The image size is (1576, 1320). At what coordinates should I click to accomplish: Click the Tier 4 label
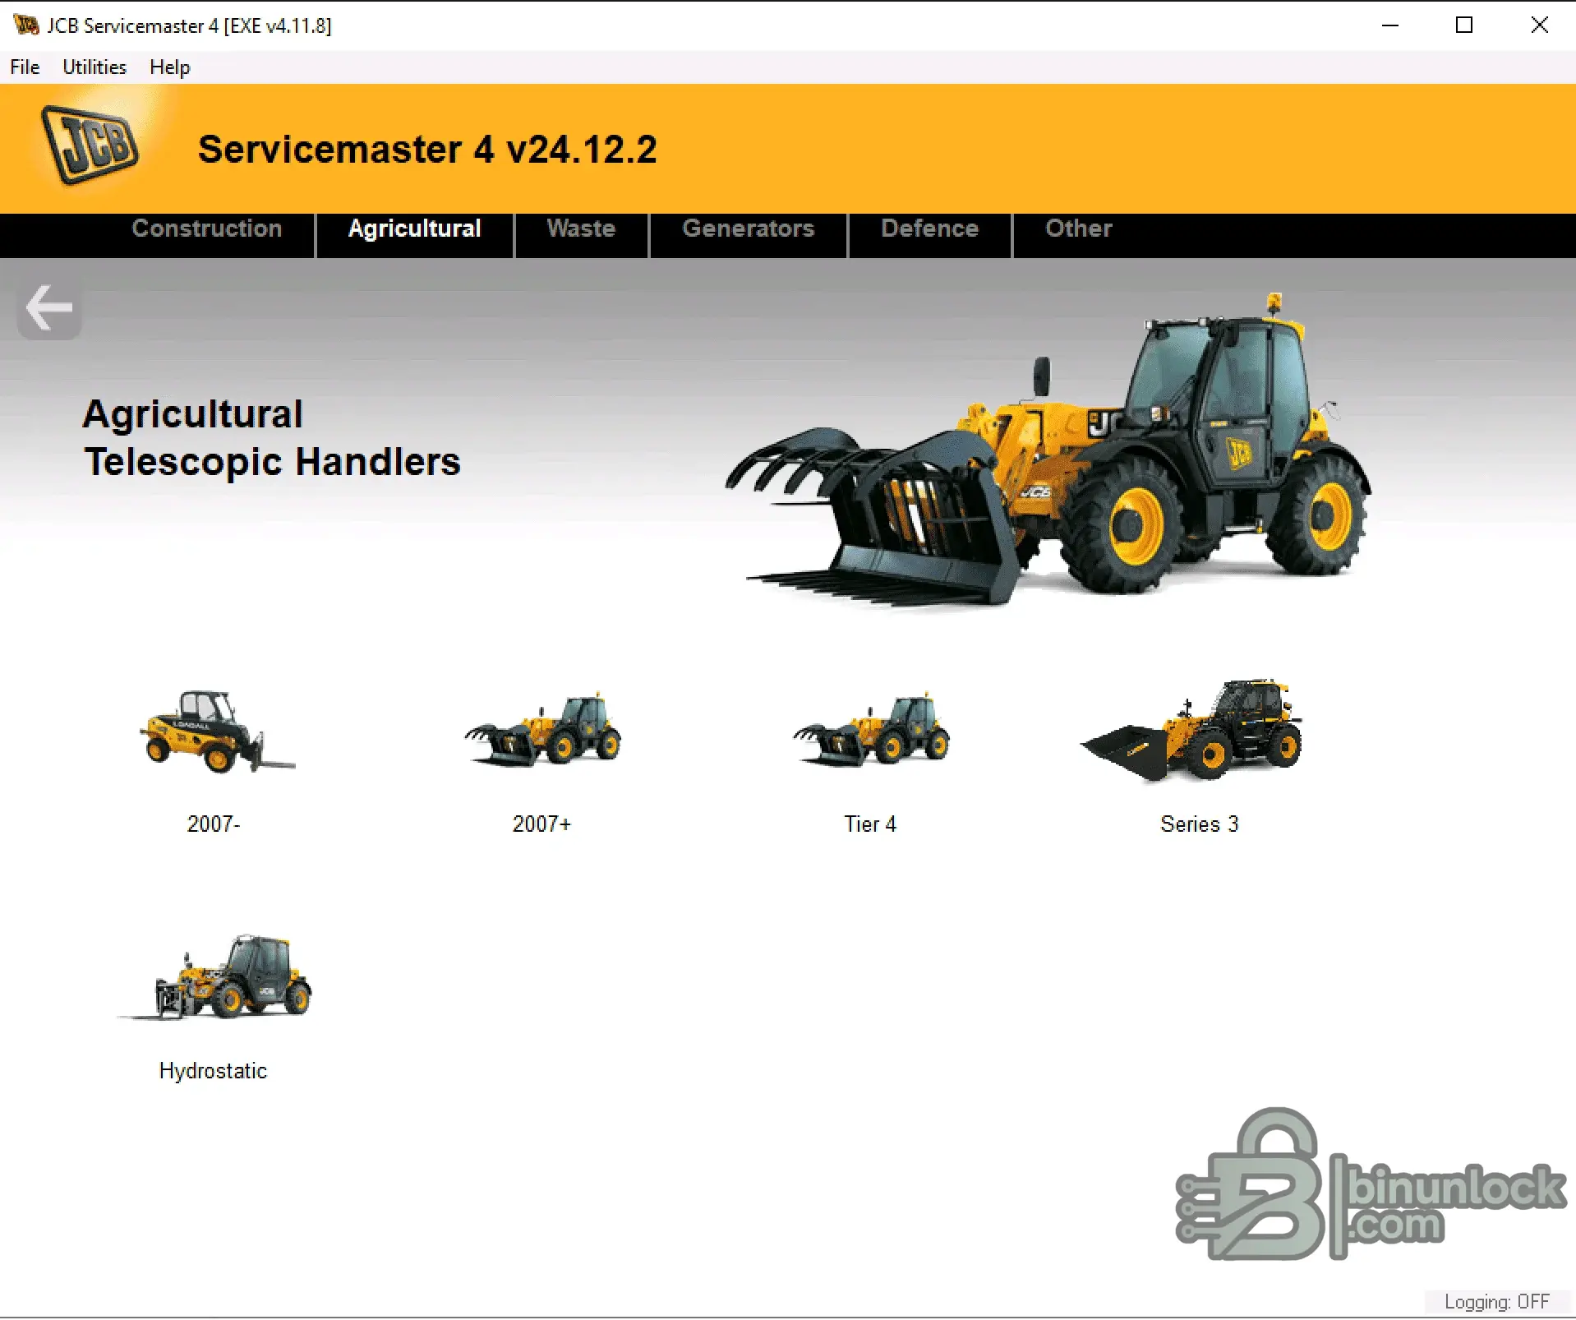(x=870, y=824)
